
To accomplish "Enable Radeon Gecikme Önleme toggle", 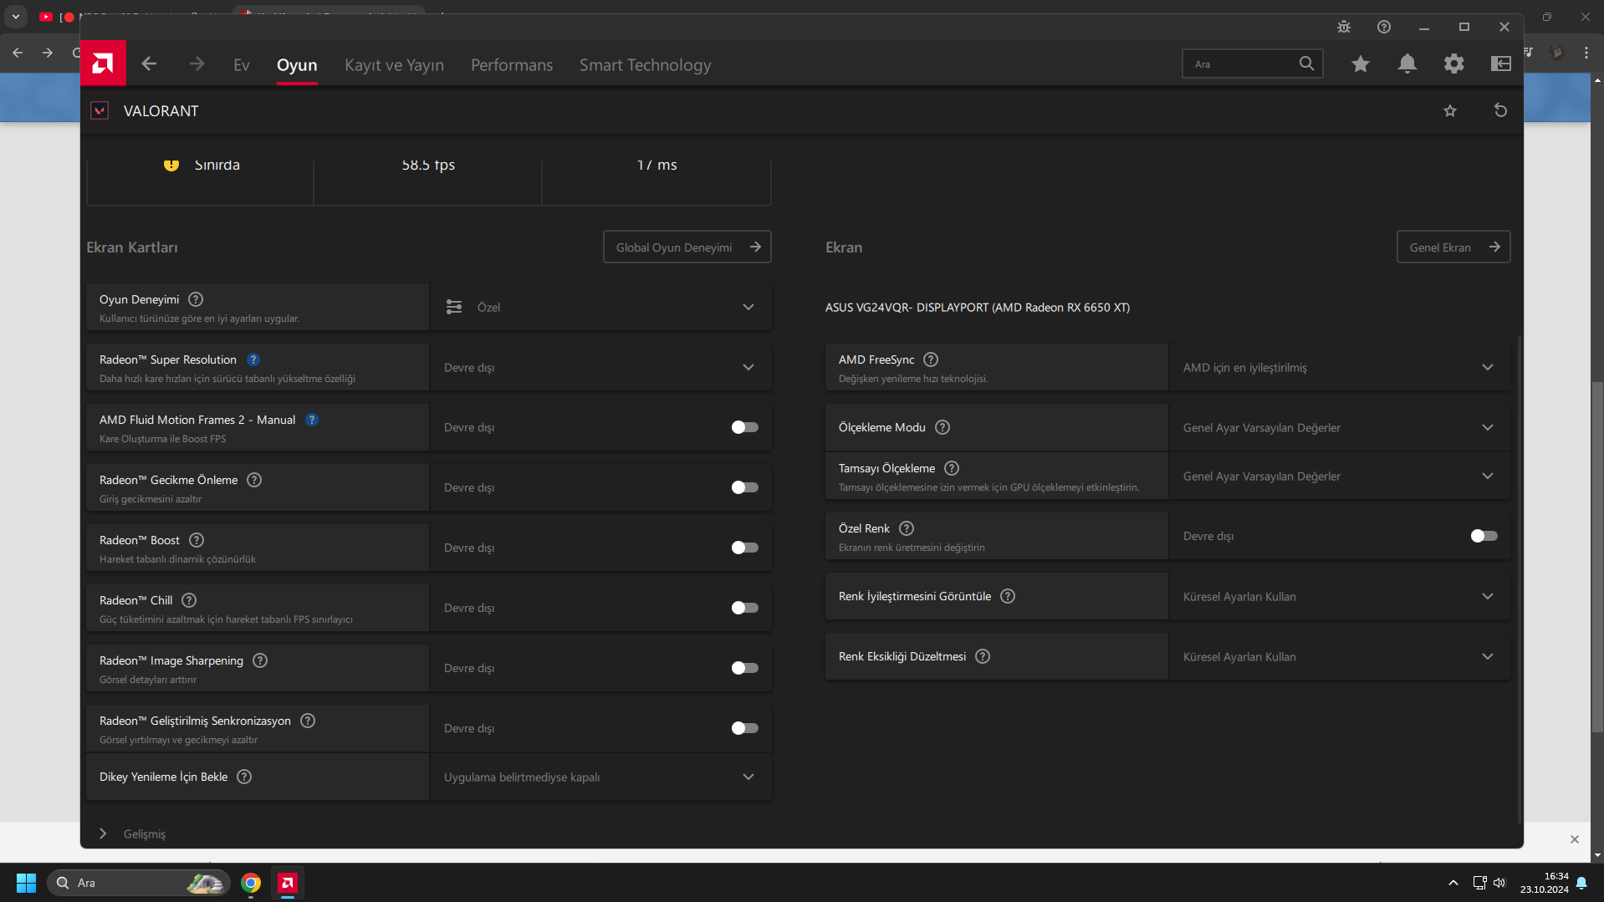I will 744,487.
